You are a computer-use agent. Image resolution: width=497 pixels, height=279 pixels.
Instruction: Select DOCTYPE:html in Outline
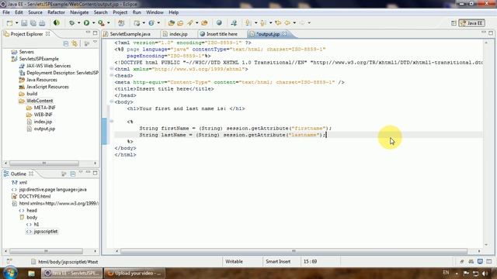pyautogui.click(x=34, y=196)
